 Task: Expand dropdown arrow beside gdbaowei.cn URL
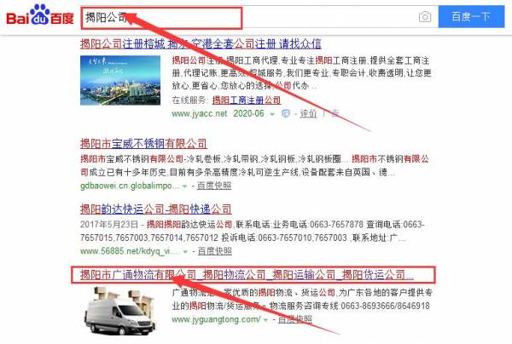click(x=185, y=186)
